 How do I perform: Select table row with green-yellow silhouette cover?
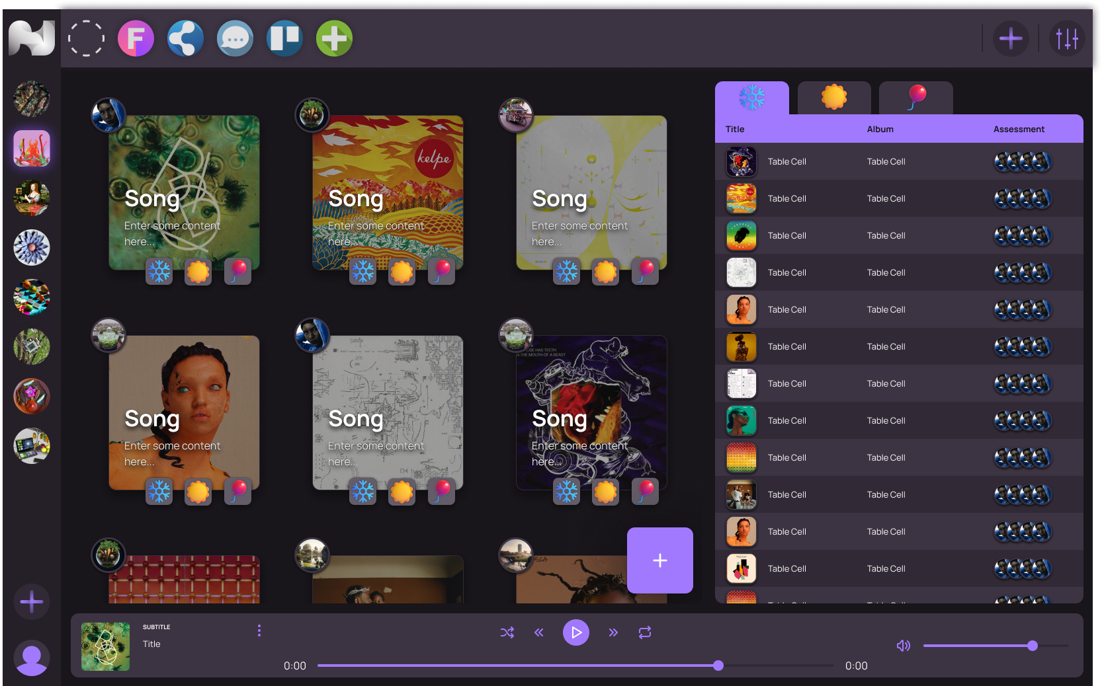[899, 235]
